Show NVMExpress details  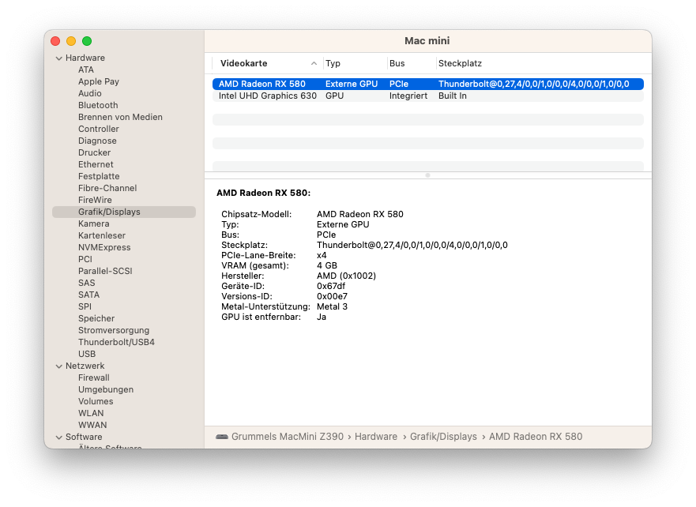tap(104, 247)
